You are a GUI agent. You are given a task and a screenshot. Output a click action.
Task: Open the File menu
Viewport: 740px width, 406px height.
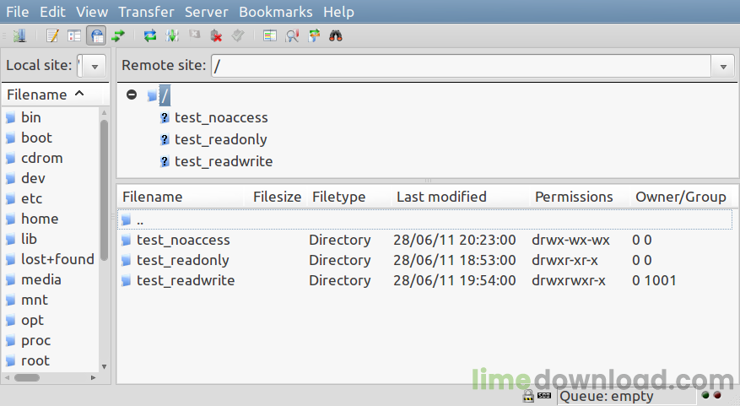[x=18, y=12]
